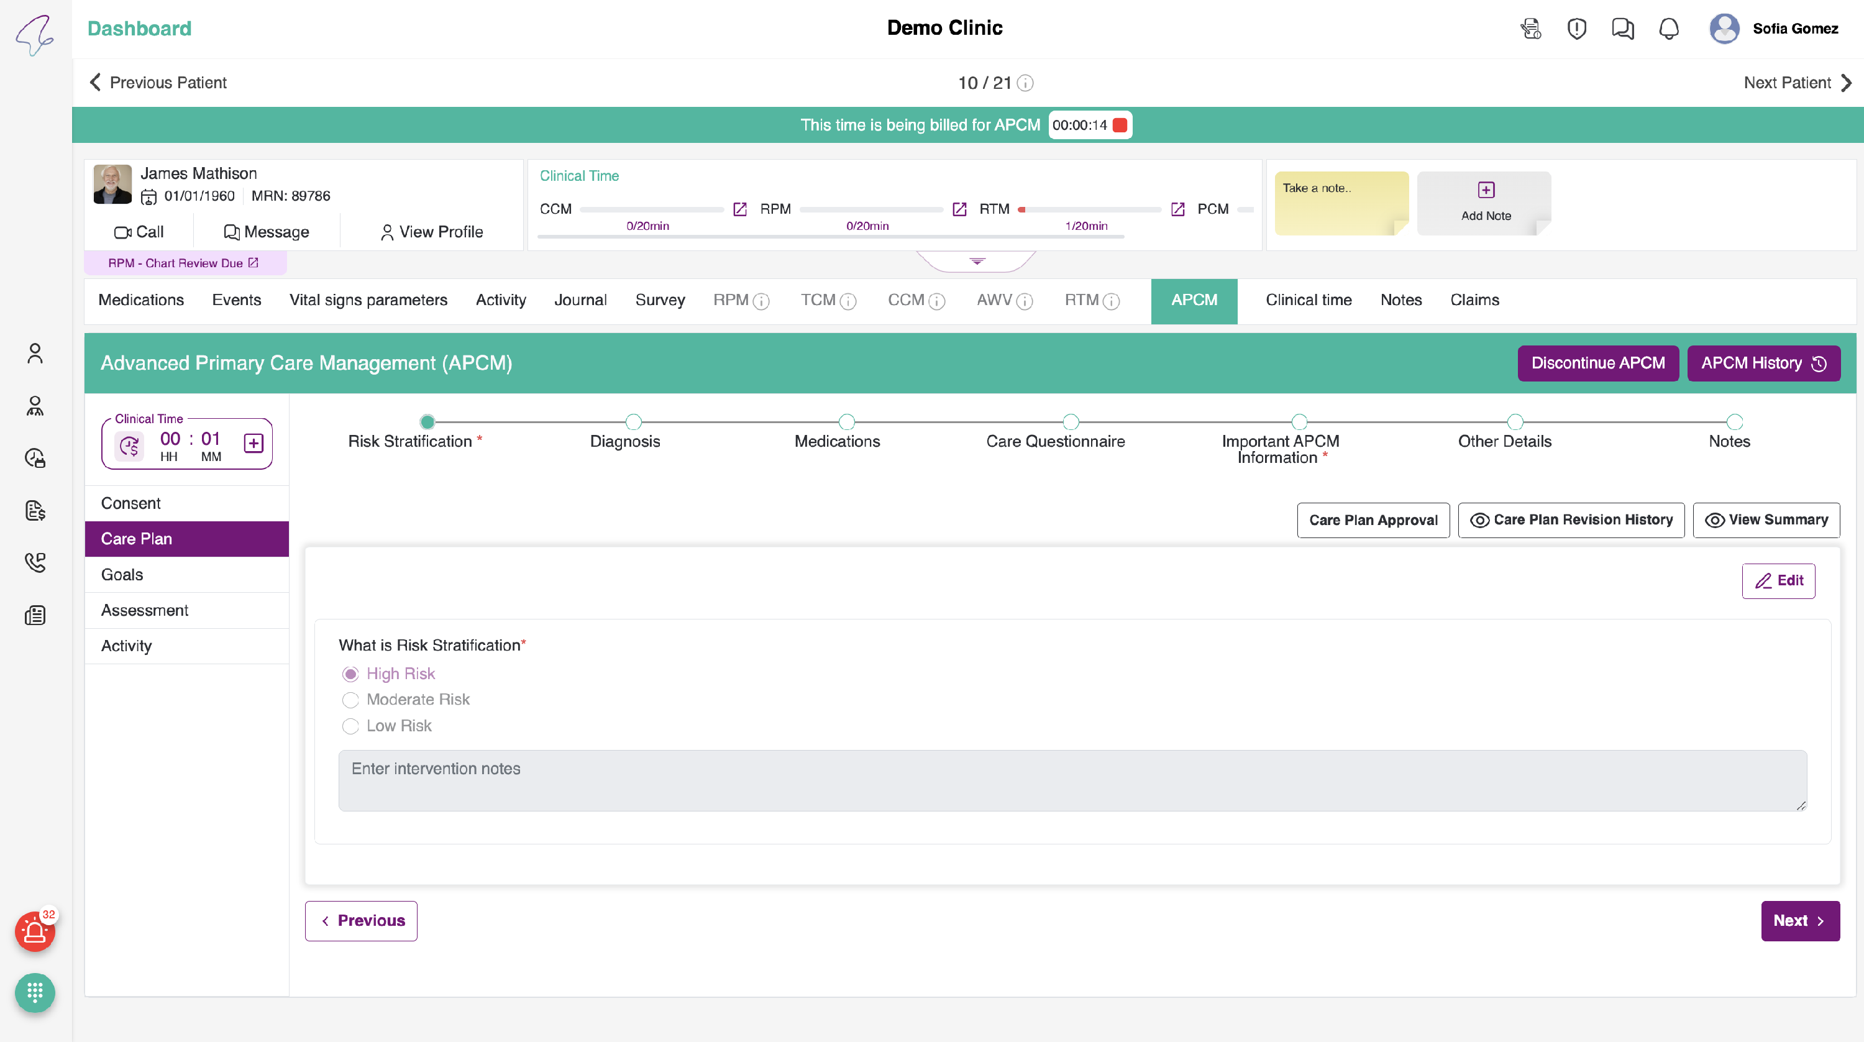1864x1042 pixels.
Task: Stop the APCM billing timer
Action: click(x=1120, y=125)
